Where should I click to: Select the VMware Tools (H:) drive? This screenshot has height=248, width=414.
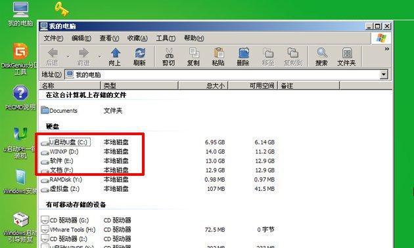tap(68, 229)
